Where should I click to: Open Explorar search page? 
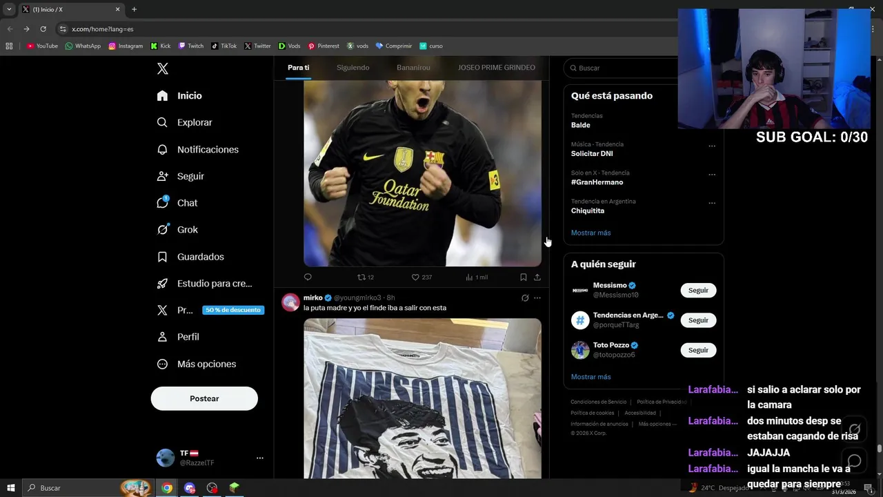tap(185, 122)
